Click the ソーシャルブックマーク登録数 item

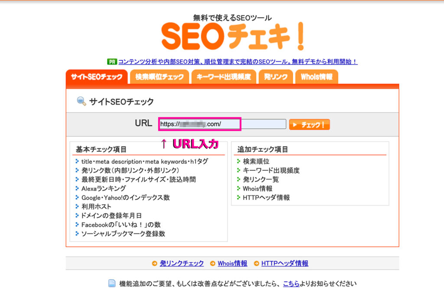[123, 234]
